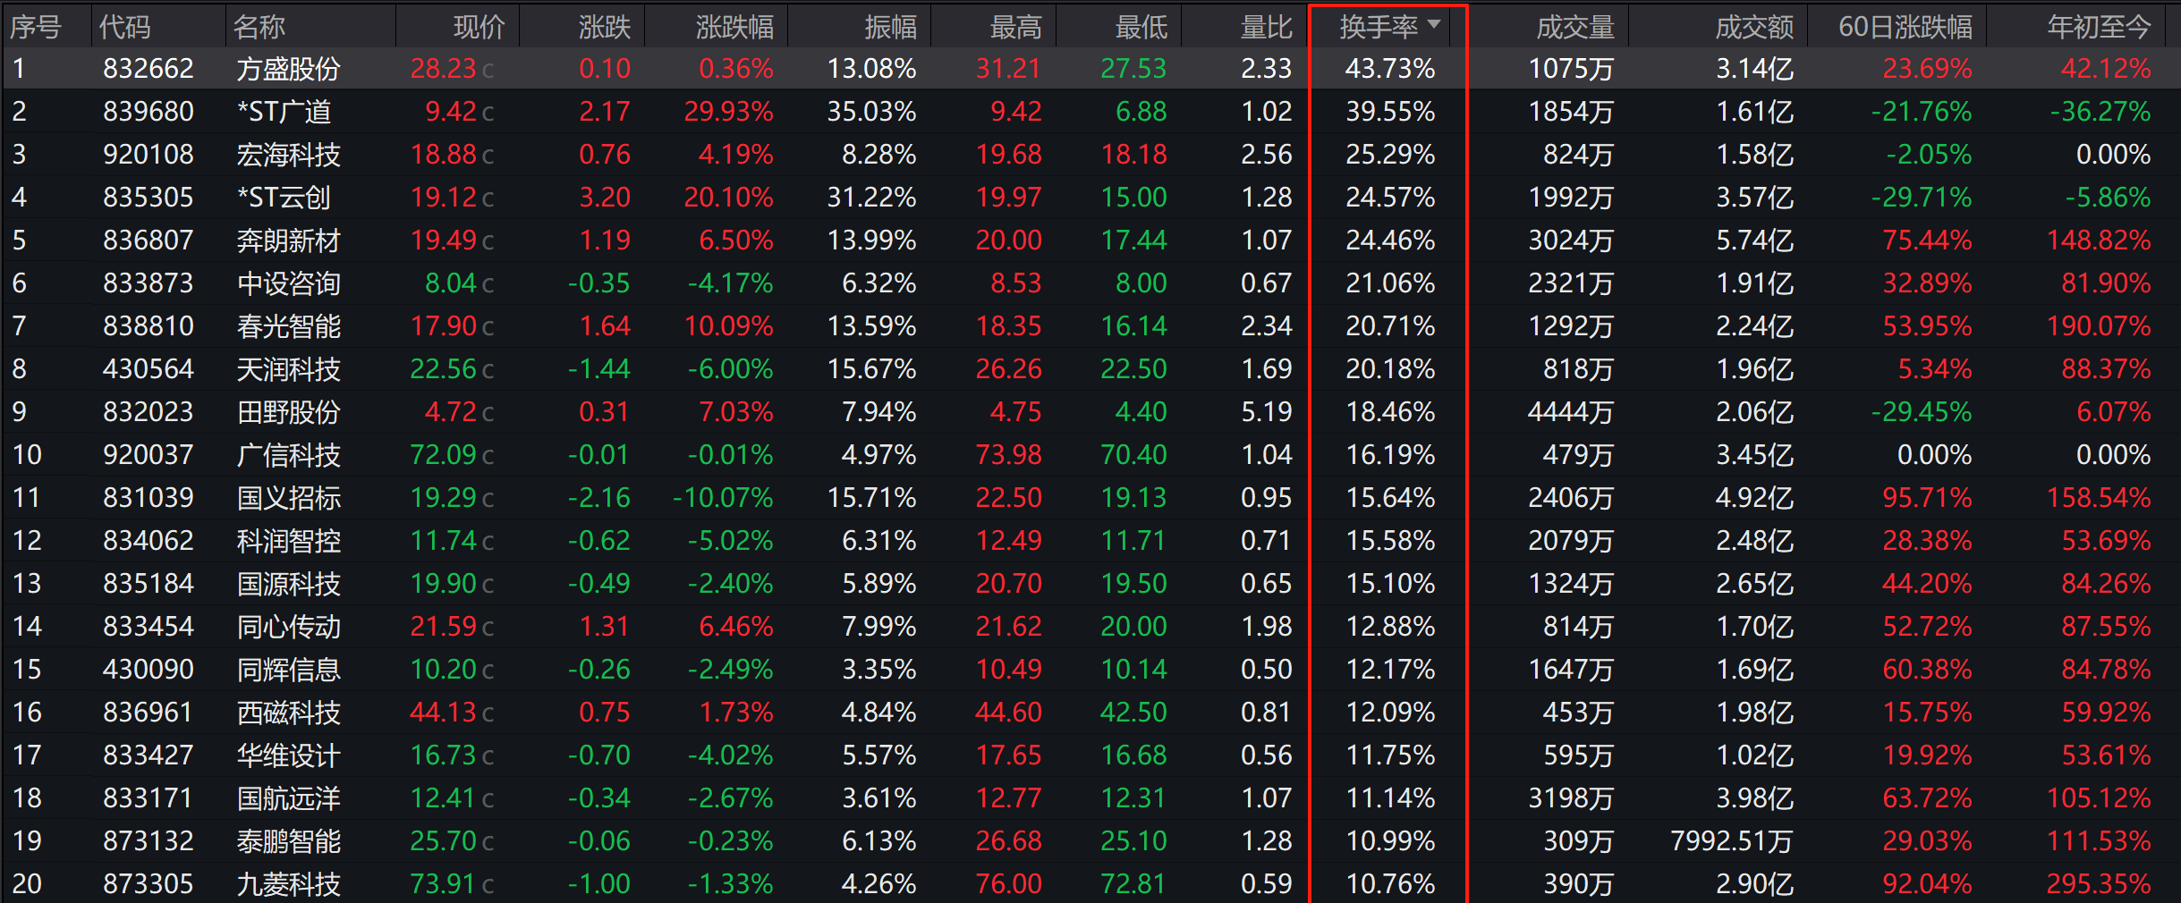The height and width of the screenshot is (903, 2181).
Task: Select the *ST广道 stock name
Action: pyautogui.click(x=284, y=112)
